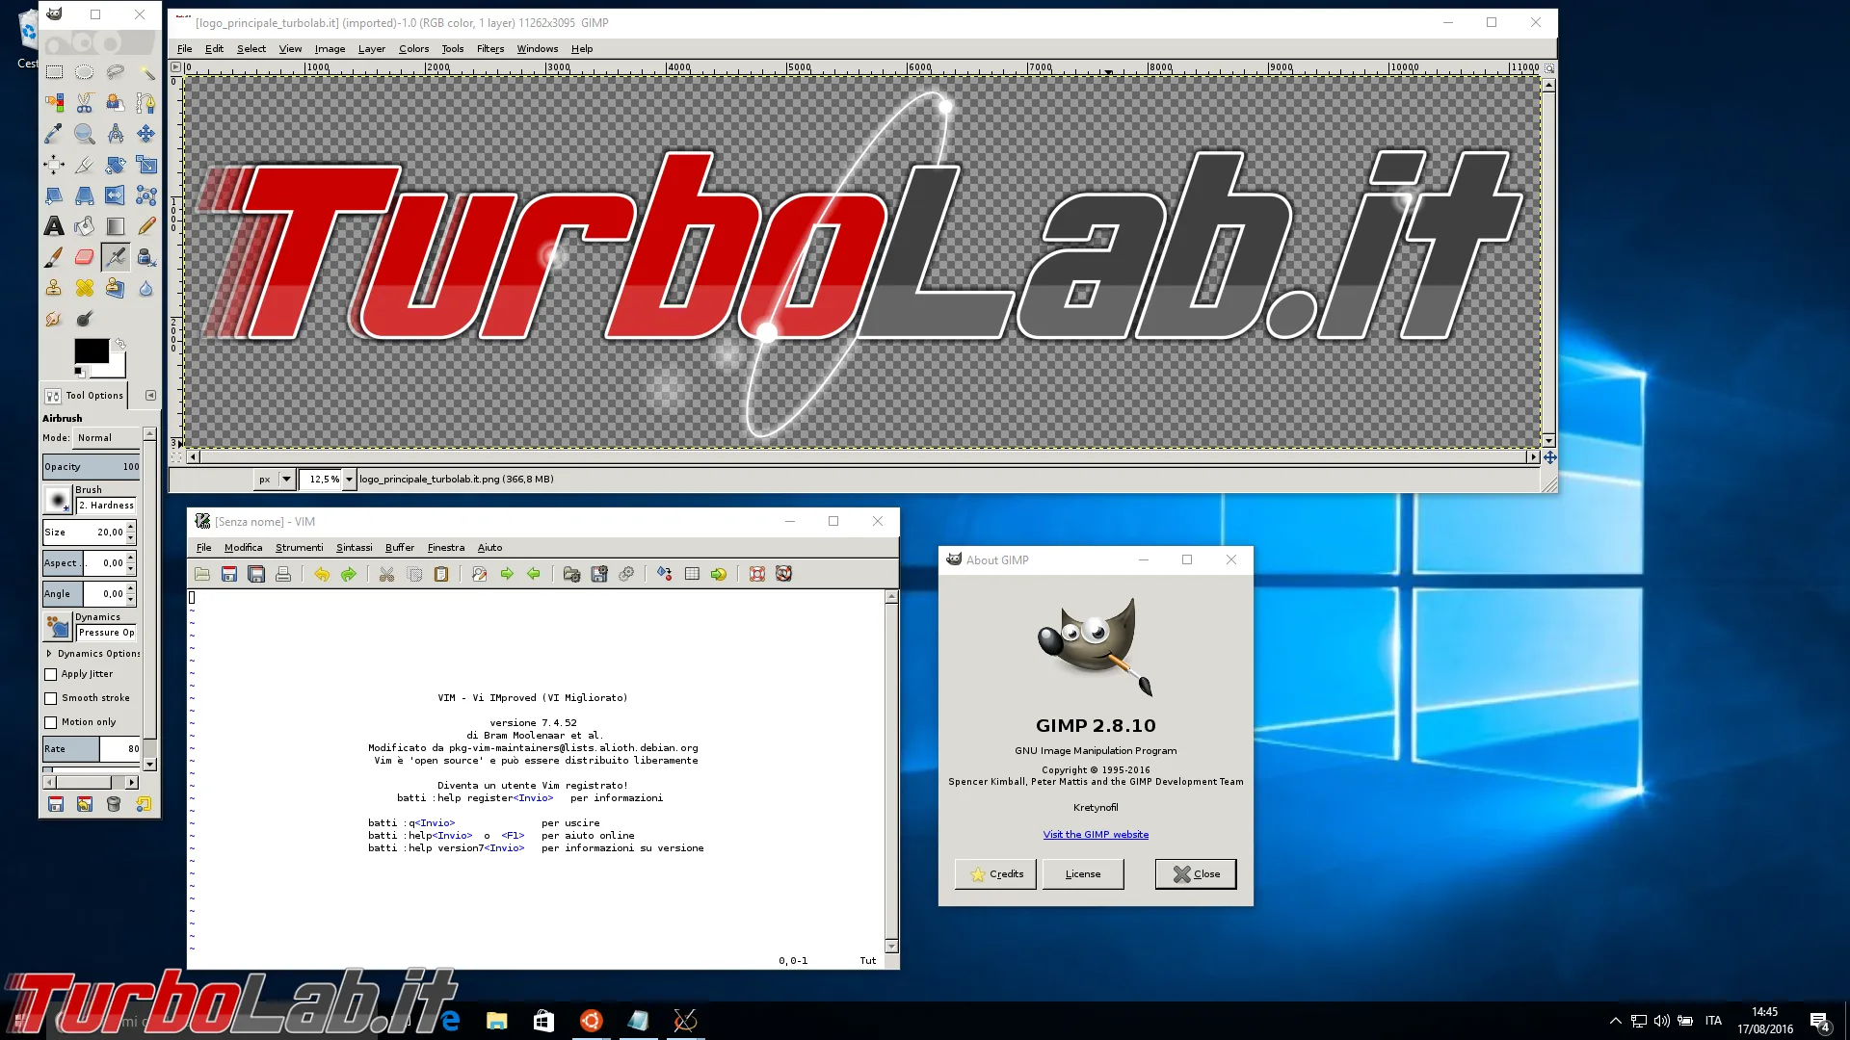Viewport: 1850px width, 1040px height.
Task: Click the Undo arrow in VIM toolbar
Action: 322,574
